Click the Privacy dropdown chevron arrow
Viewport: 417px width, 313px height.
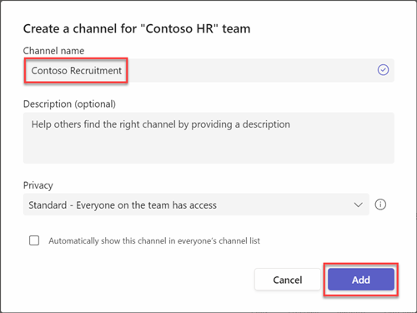358,205
